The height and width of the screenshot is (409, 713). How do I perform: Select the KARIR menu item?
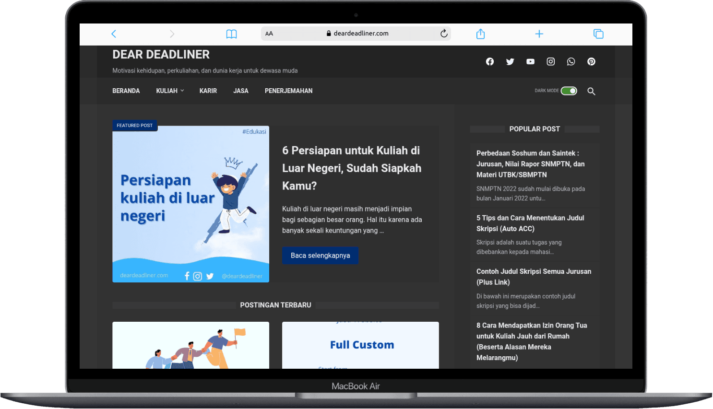[208, 91]
